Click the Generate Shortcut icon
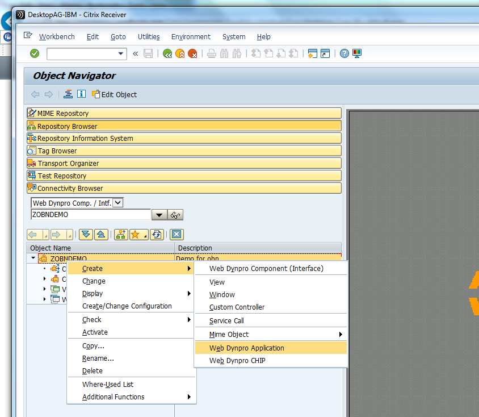Image resolution: width=479 pixels, height=417 pixels. [325, 53]
